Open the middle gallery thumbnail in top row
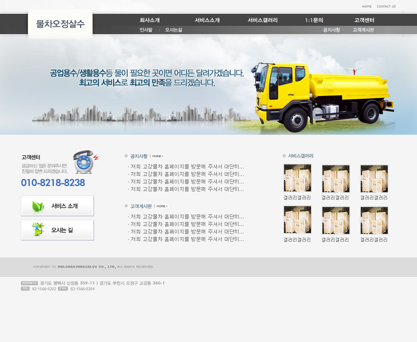 (x=336, y=178)
